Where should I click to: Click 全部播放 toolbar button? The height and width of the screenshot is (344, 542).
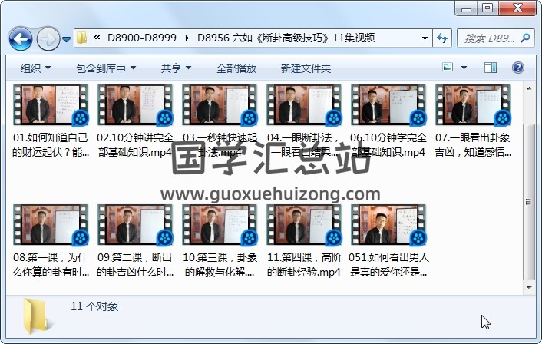(x=236, y=68)
